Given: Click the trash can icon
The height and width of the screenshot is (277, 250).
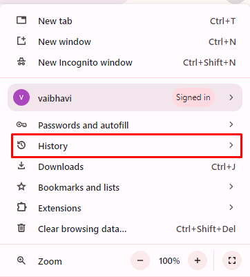Looking at the screenshot, I should click(x=21, y=228).
